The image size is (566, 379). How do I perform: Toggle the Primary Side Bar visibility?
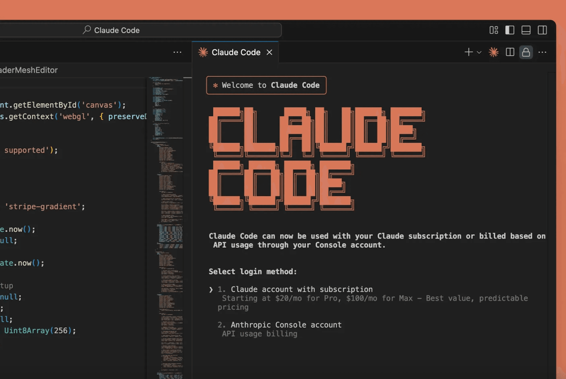pos(510,30)
